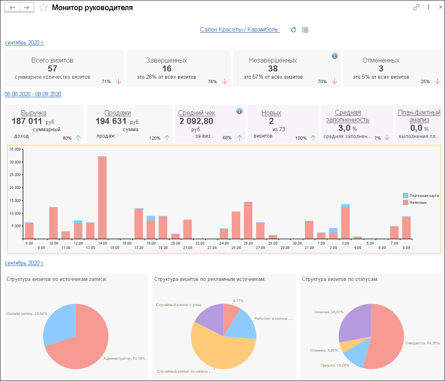
Task: Open the Продажи indicator
Action: 118,113
